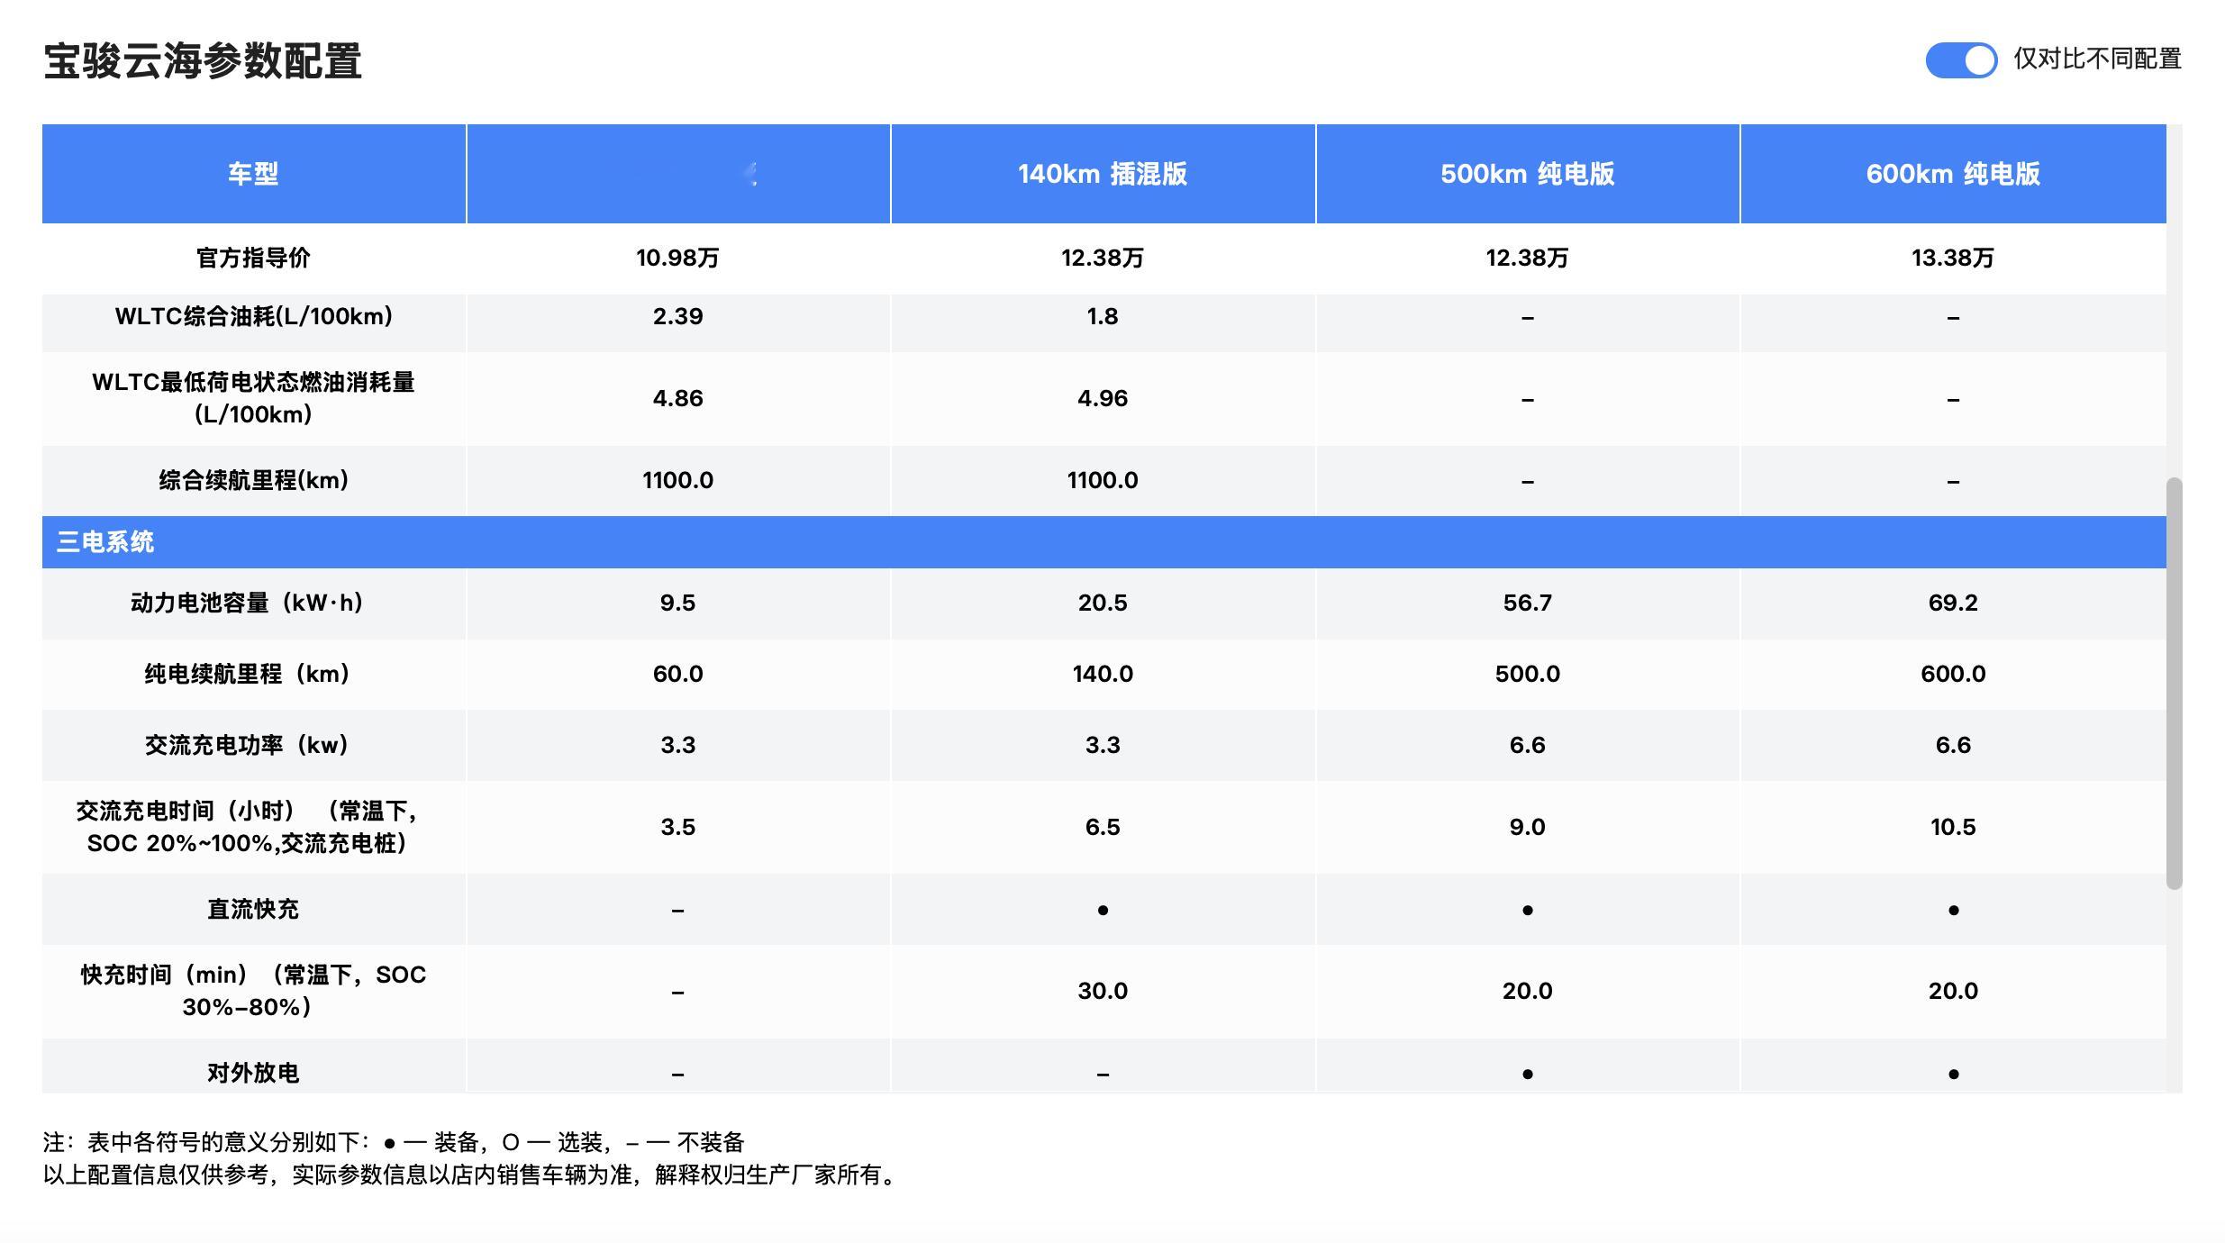Select the 13.38万 price cell
The width and height of the screenshot is (2225, 1243).
pos(1953,259)
